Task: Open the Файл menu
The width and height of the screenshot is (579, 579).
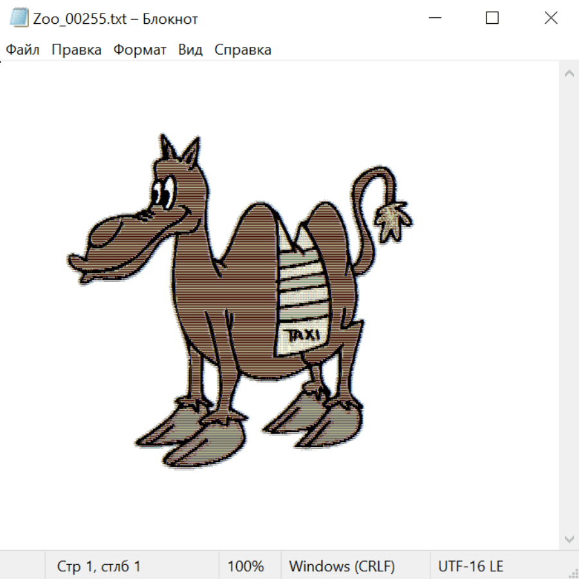Action: (23, 50)
